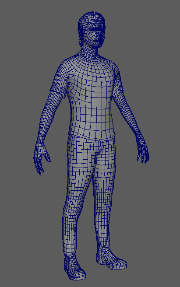Click the visible ear on the head
Screen dimensions: 180x287
coord(81,42)
